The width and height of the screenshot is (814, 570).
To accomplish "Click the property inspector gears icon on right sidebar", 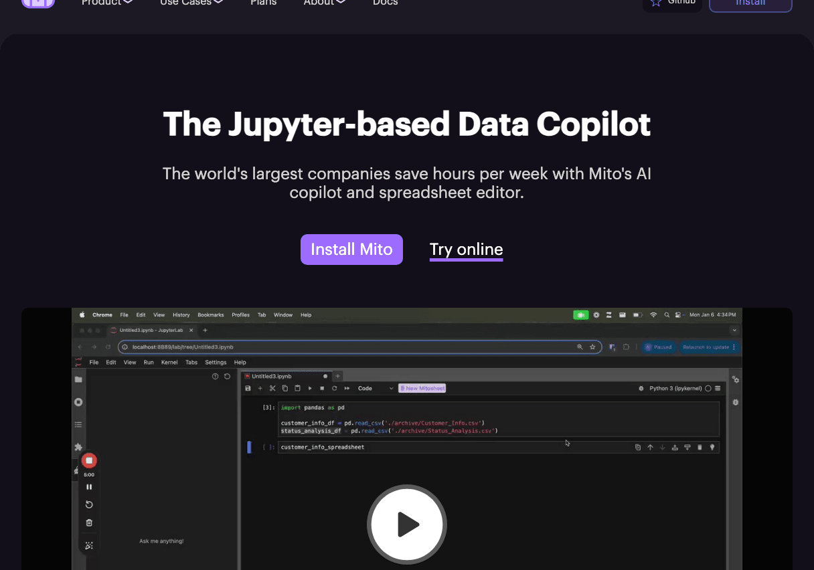I will click(x=736, y=379).
